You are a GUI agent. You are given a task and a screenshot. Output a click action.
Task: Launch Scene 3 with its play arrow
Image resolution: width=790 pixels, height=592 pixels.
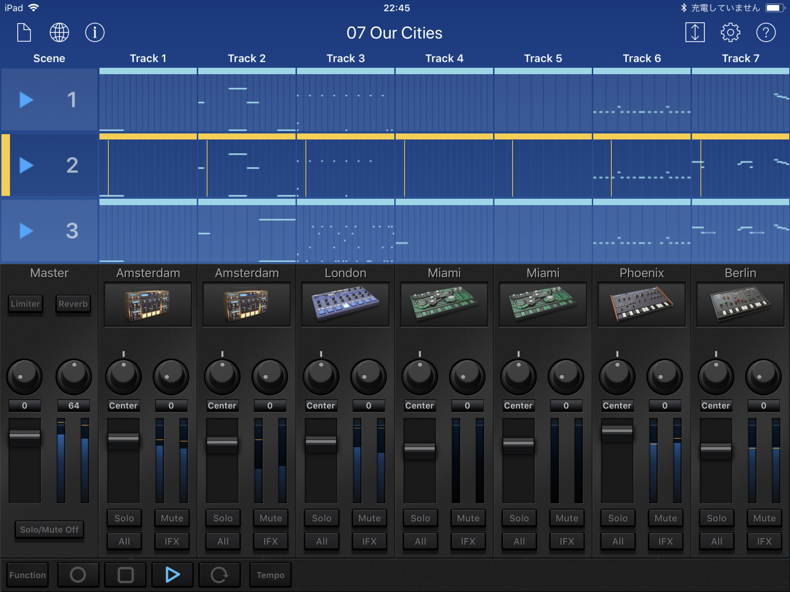[x=26, y=231]
